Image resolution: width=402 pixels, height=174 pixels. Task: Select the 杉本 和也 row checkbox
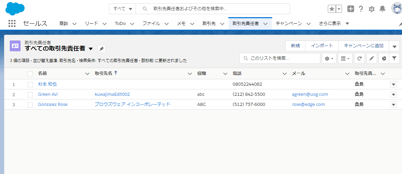point(30,84)
